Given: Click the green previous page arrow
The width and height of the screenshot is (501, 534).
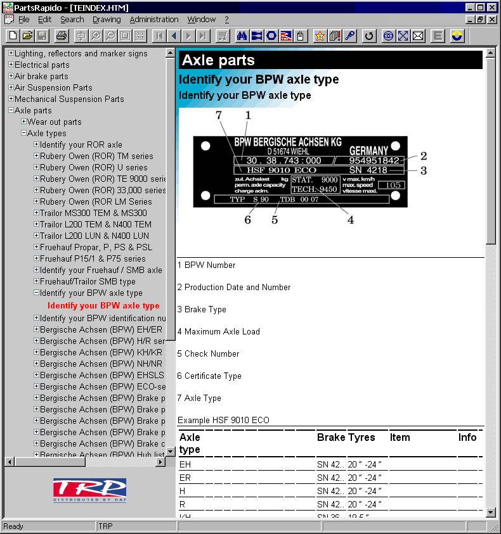Looking at the screenshot, I should 174,35.
